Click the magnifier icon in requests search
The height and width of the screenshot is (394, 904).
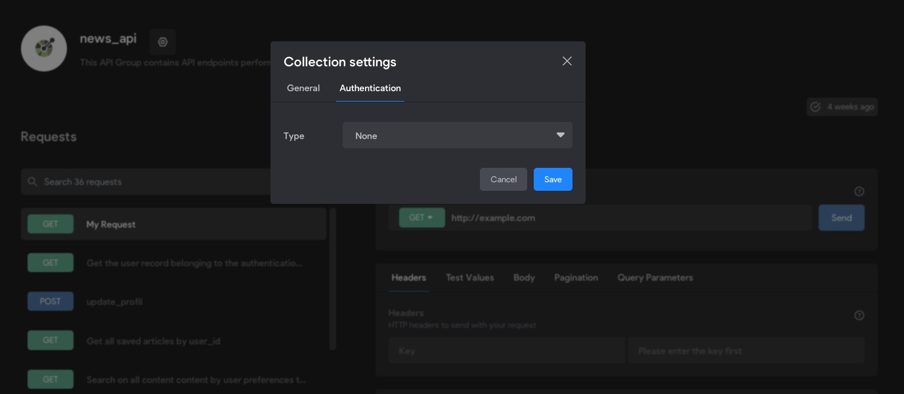click(x=32, y=182)
